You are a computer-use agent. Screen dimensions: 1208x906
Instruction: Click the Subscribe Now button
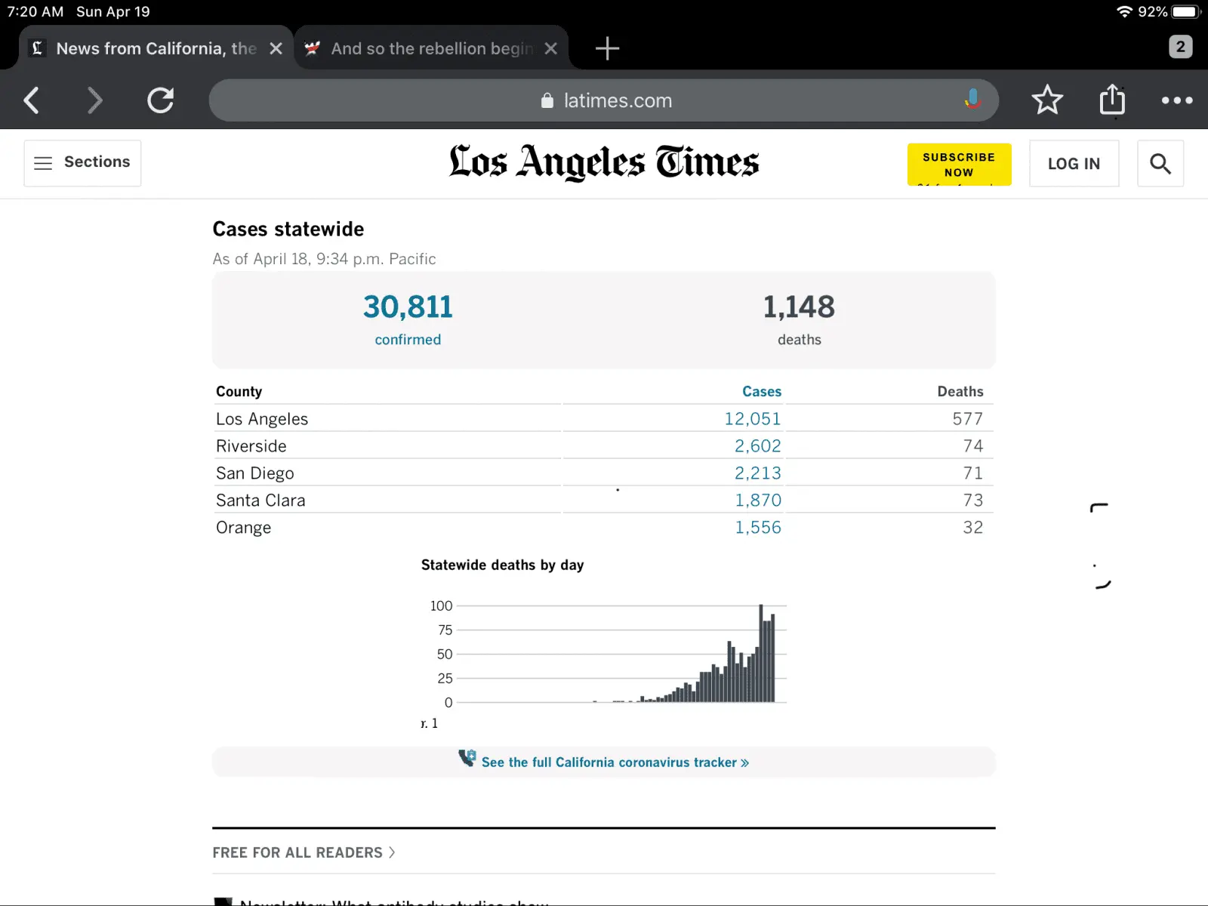959,164
